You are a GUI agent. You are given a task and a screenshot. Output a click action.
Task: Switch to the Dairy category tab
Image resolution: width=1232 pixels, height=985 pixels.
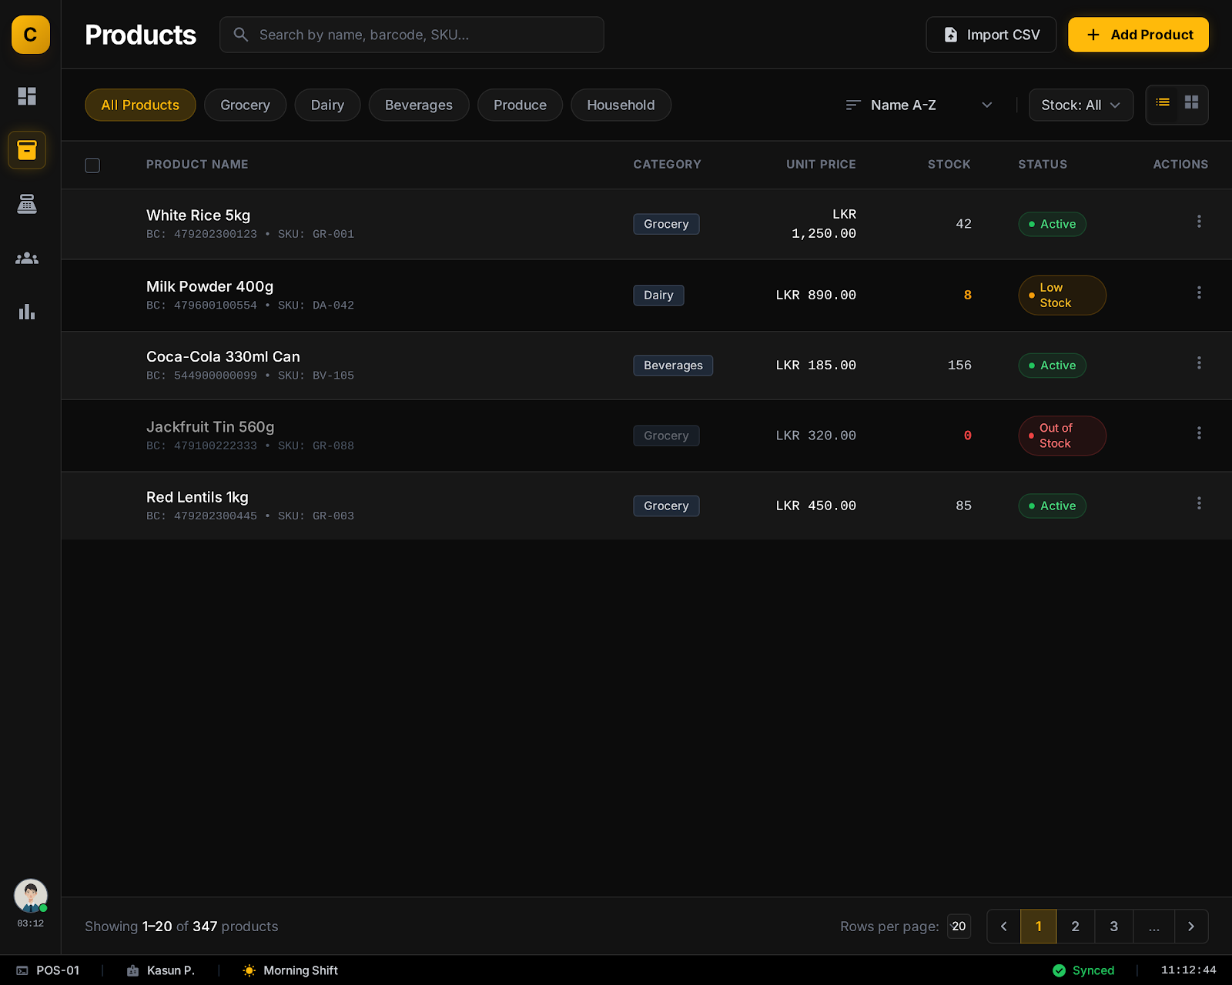coord(327,105)
